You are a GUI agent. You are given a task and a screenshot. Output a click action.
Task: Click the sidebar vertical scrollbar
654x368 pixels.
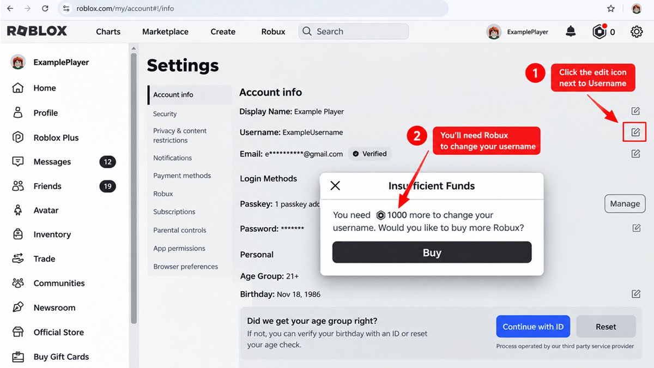pos(134,188)
